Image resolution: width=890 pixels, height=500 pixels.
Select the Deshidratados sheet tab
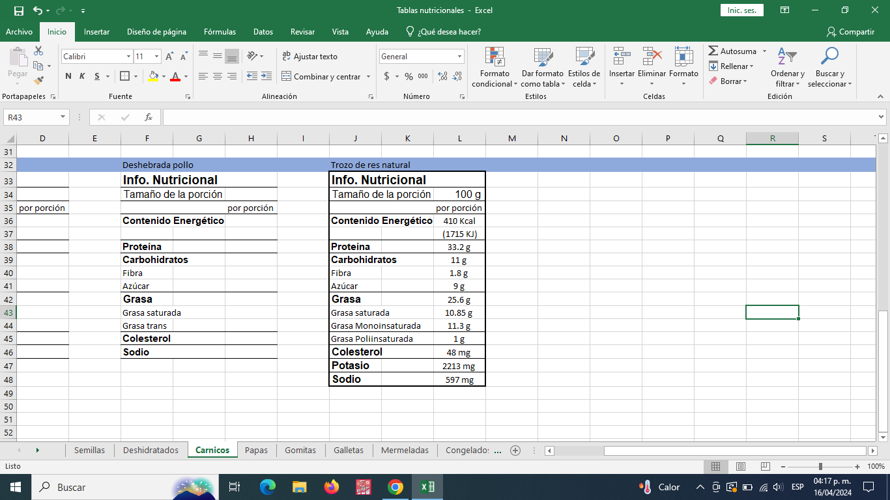[151, 450]
